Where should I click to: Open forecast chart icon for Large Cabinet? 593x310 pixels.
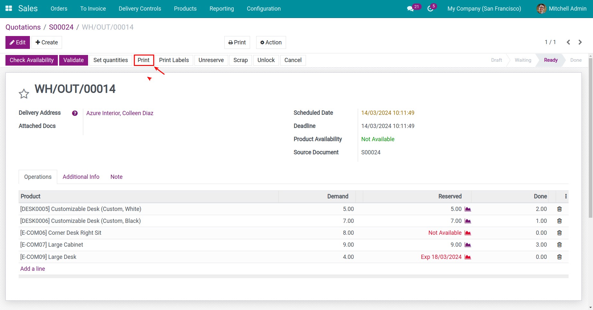pos(468,245)
